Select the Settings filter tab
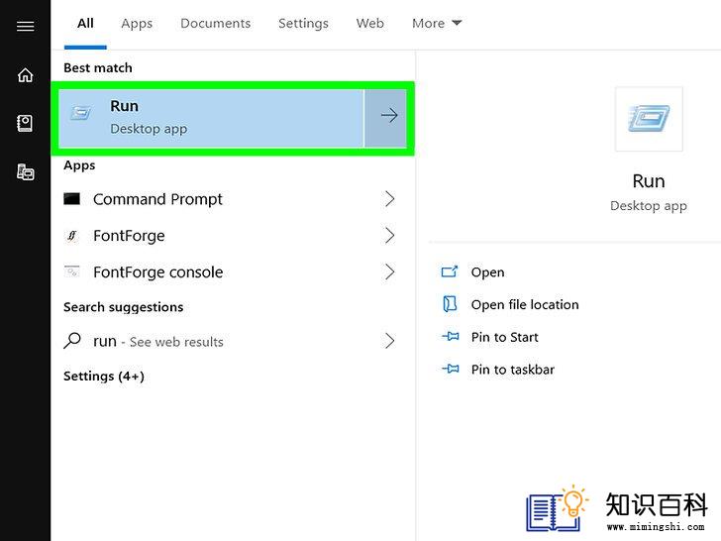Image resolution: width=721 pixels, height=541 pixels. point(303,24)
